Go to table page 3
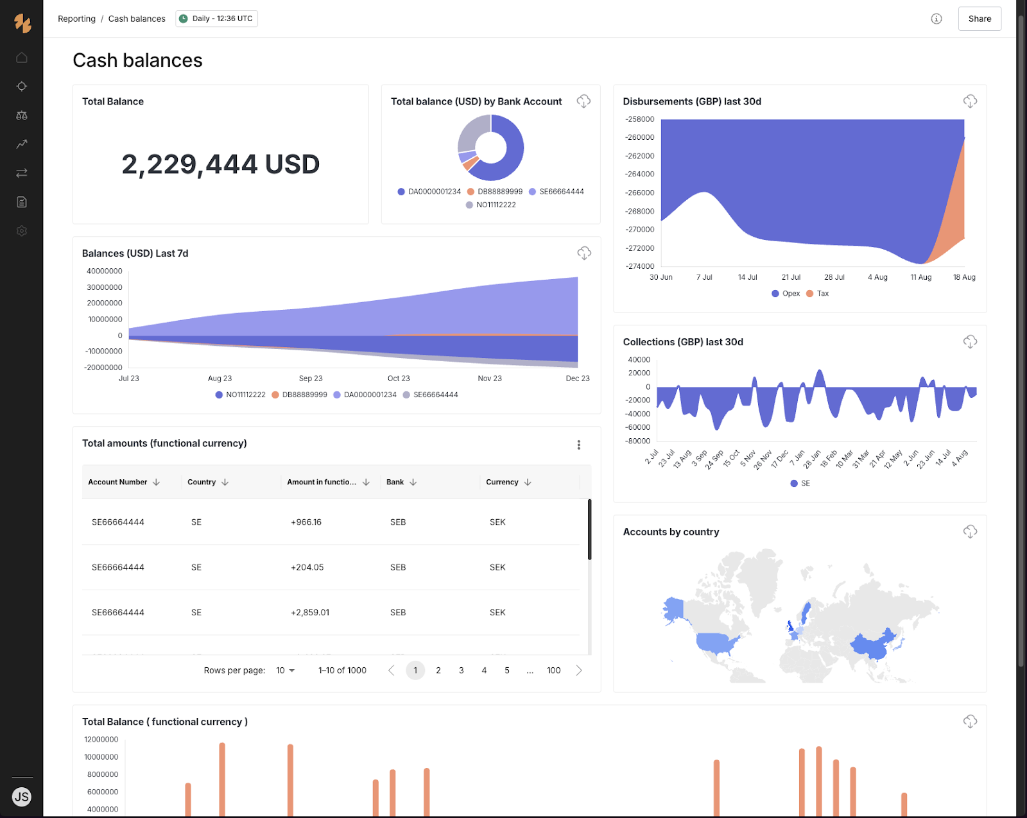Image resolution: width=1027 pixels, height=818 pixels. coord(461,670)
